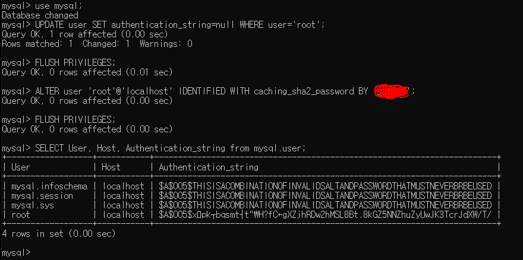Click the mysql.session user cell
Viewport: 523px width, 260px height.
pyautogui.click(x=42, y=196)
